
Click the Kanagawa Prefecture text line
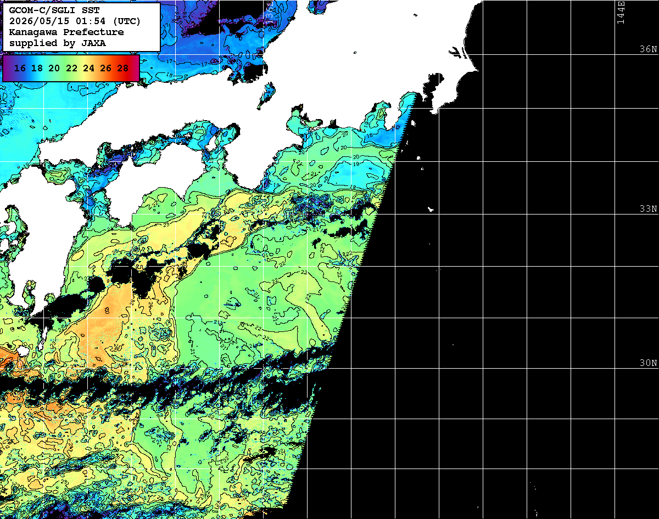click(66, 32)
